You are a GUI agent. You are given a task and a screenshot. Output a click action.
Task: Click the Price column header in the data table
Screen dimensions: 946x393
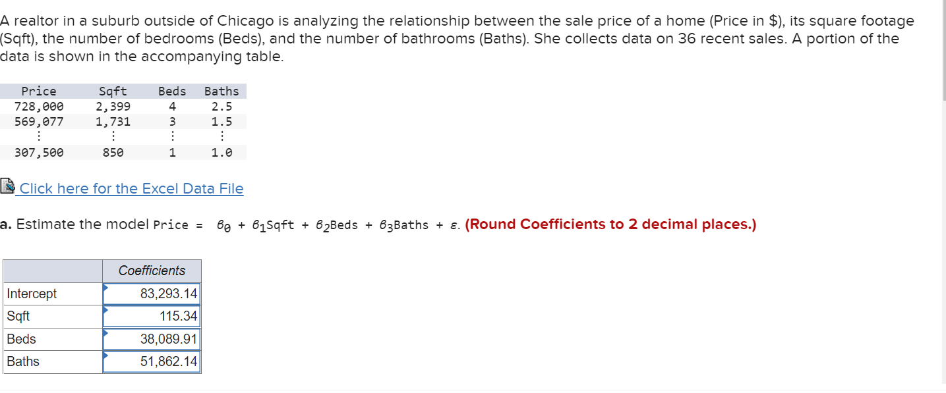pyautogui.click(x=39, y=91)
